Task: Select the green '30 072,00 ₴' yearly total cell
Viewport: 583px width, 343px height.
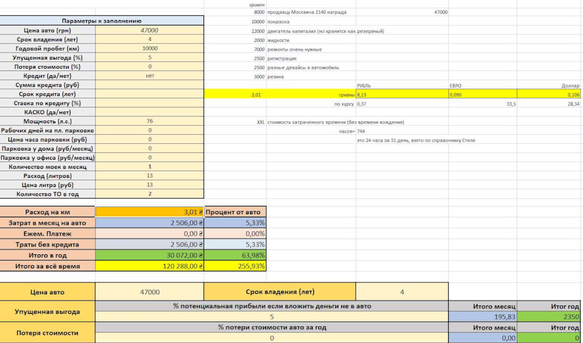Action: (x=149, y=256)
